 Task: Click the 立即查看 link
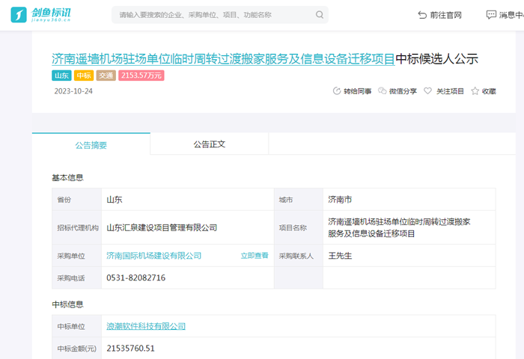pyautogui.click(x=254, y=256)
